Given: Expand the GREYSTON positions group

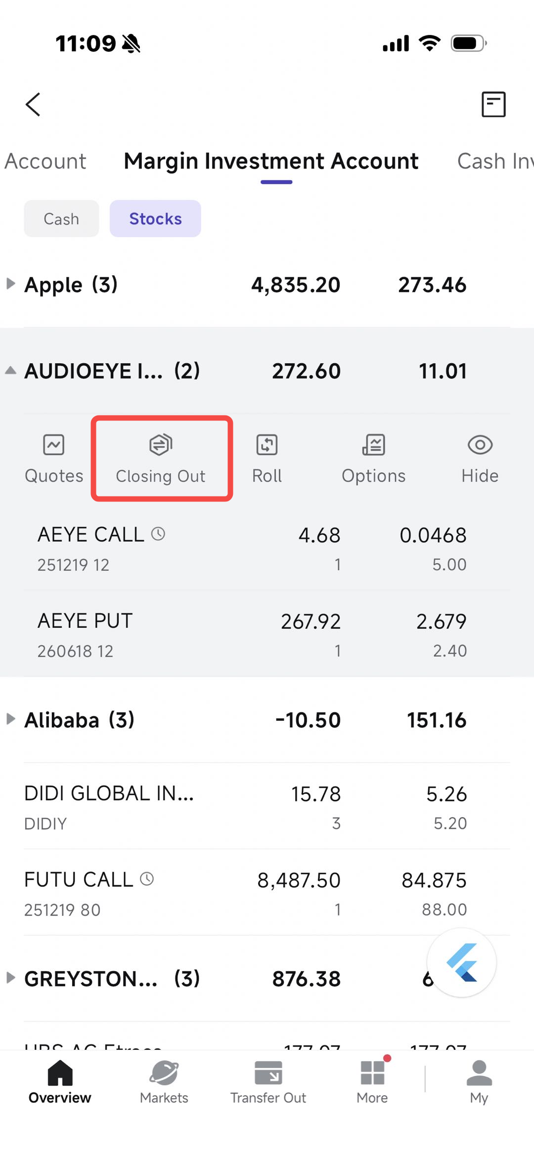Looking at the screenshot, I should (11, 978).
